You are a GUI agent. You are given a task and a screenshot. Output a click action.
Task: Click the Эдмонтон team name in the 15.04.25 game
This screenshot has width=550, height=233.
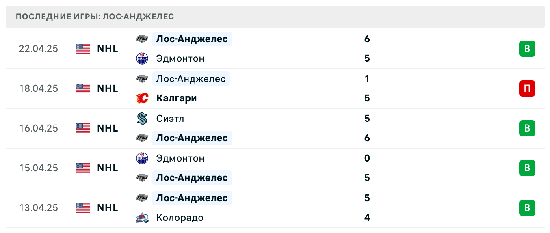180,158
